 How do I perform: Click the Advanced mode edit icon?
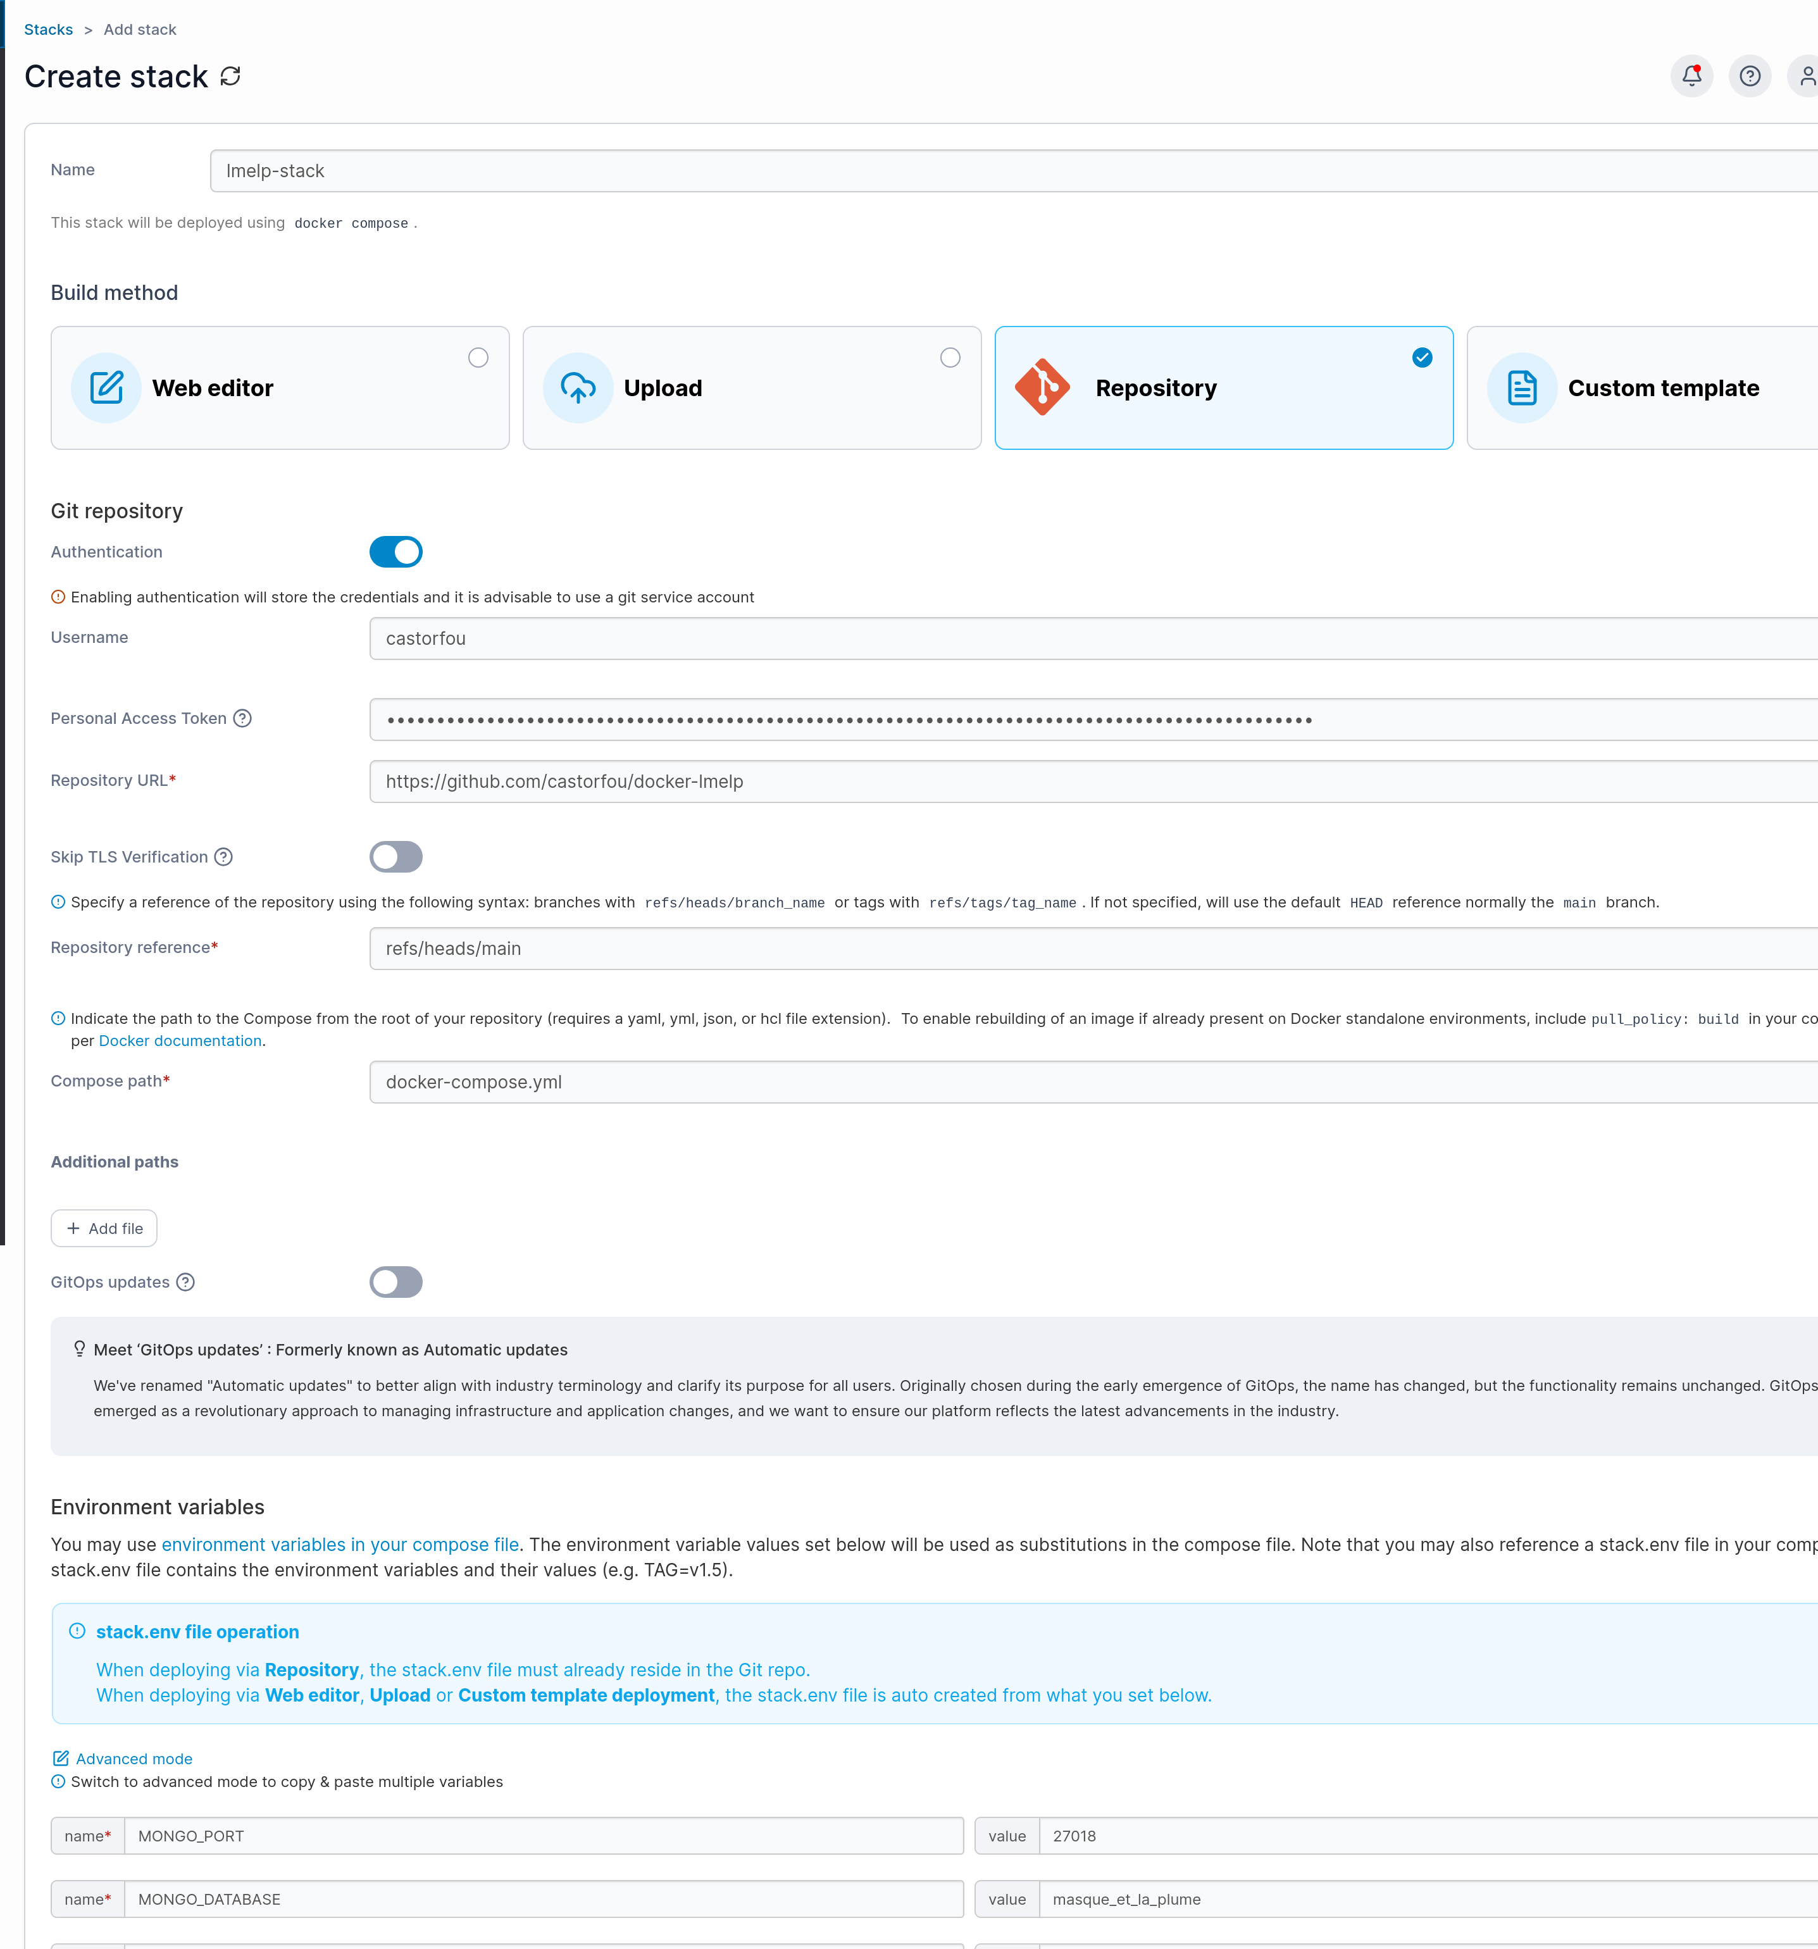point(61,1759)
